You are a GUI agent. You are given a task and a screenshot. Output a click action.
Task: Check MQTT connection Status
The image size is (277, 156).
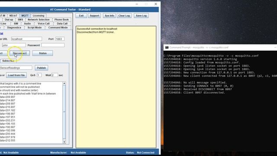coord(42,53)
